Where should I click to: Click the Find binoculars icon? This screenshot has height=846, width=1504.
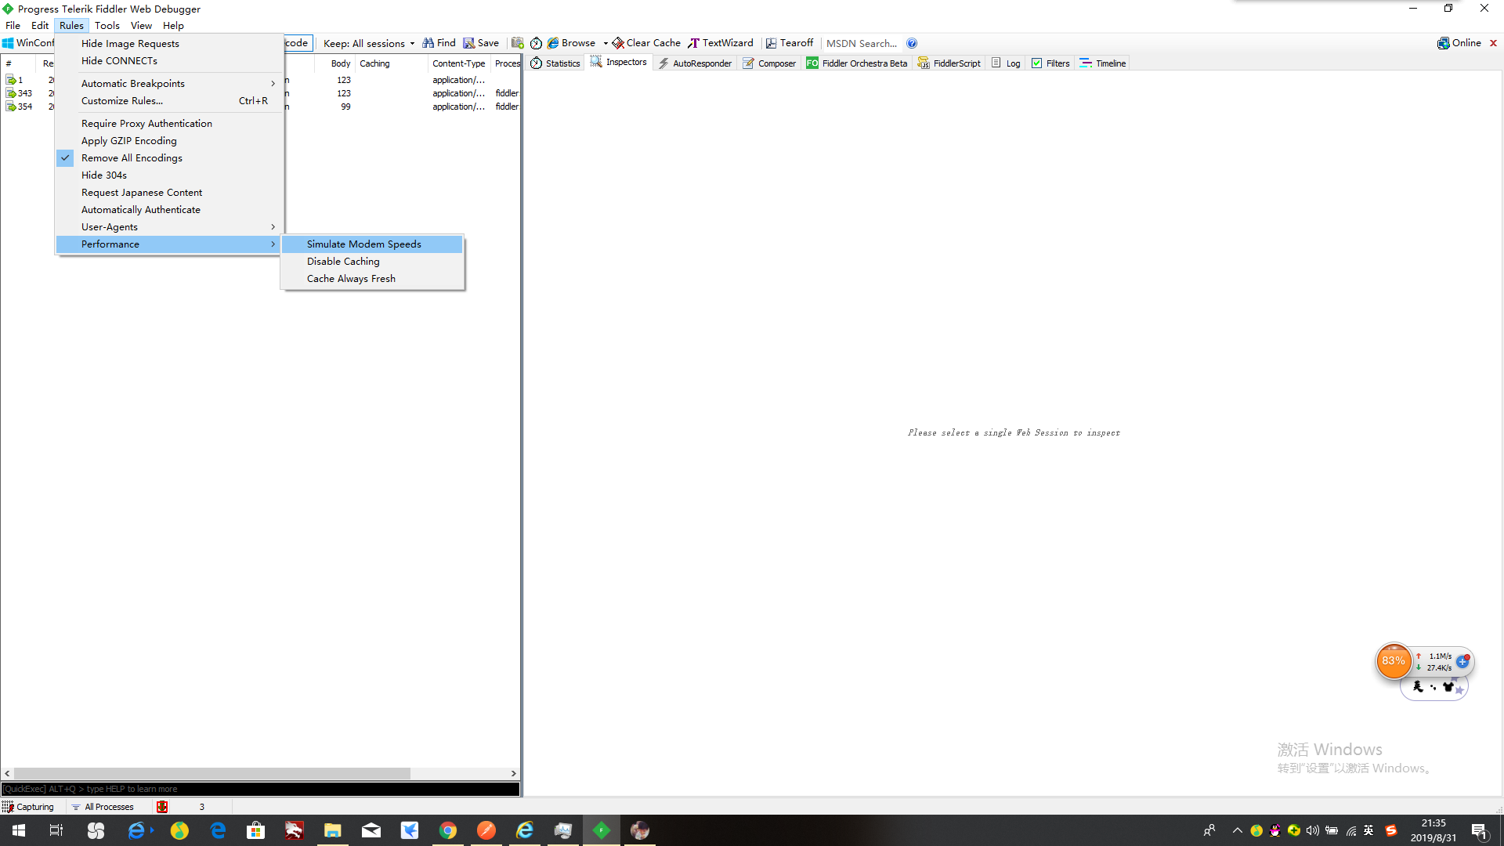(428, 43)
